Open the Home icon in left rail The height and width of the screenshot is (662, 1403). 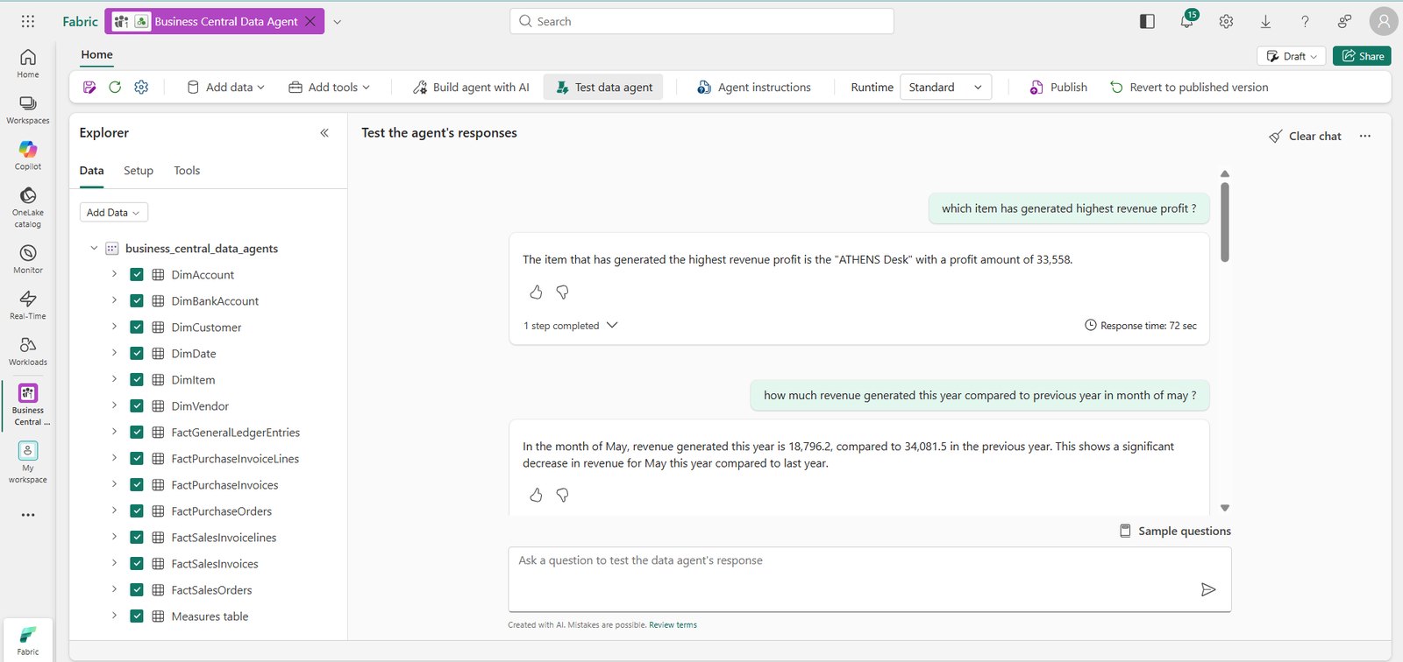tap(28, 63)
